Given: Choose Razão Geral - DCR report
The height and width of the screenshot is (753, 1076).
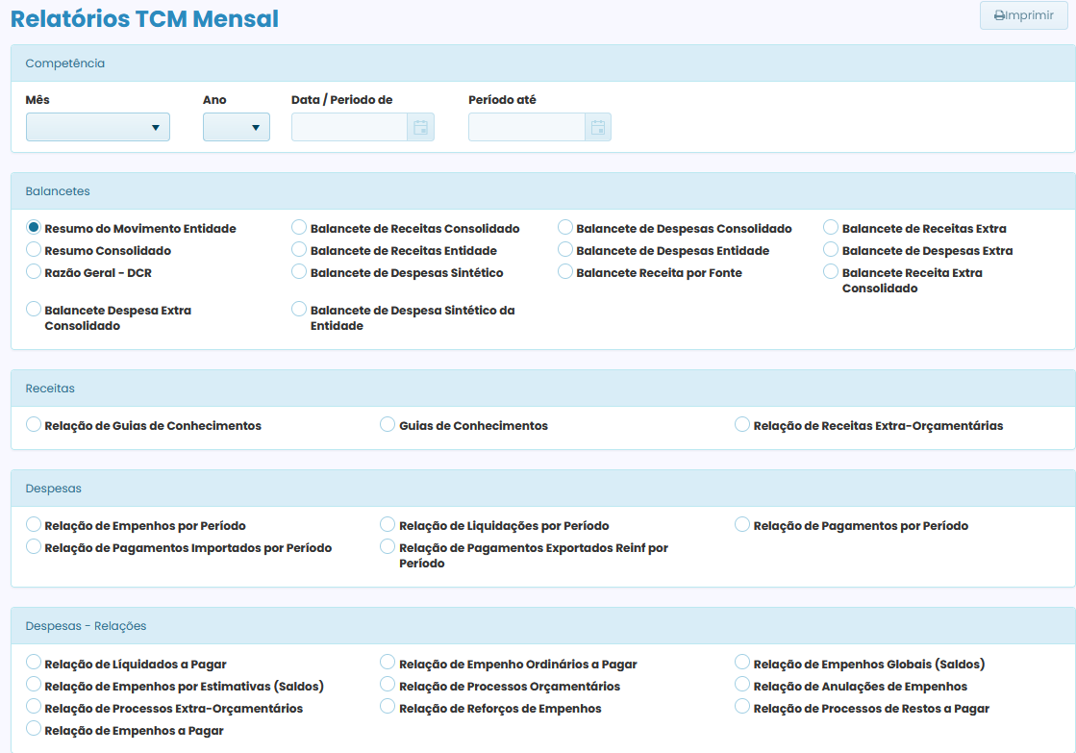Looking at the screenshot, I should 34,272.
